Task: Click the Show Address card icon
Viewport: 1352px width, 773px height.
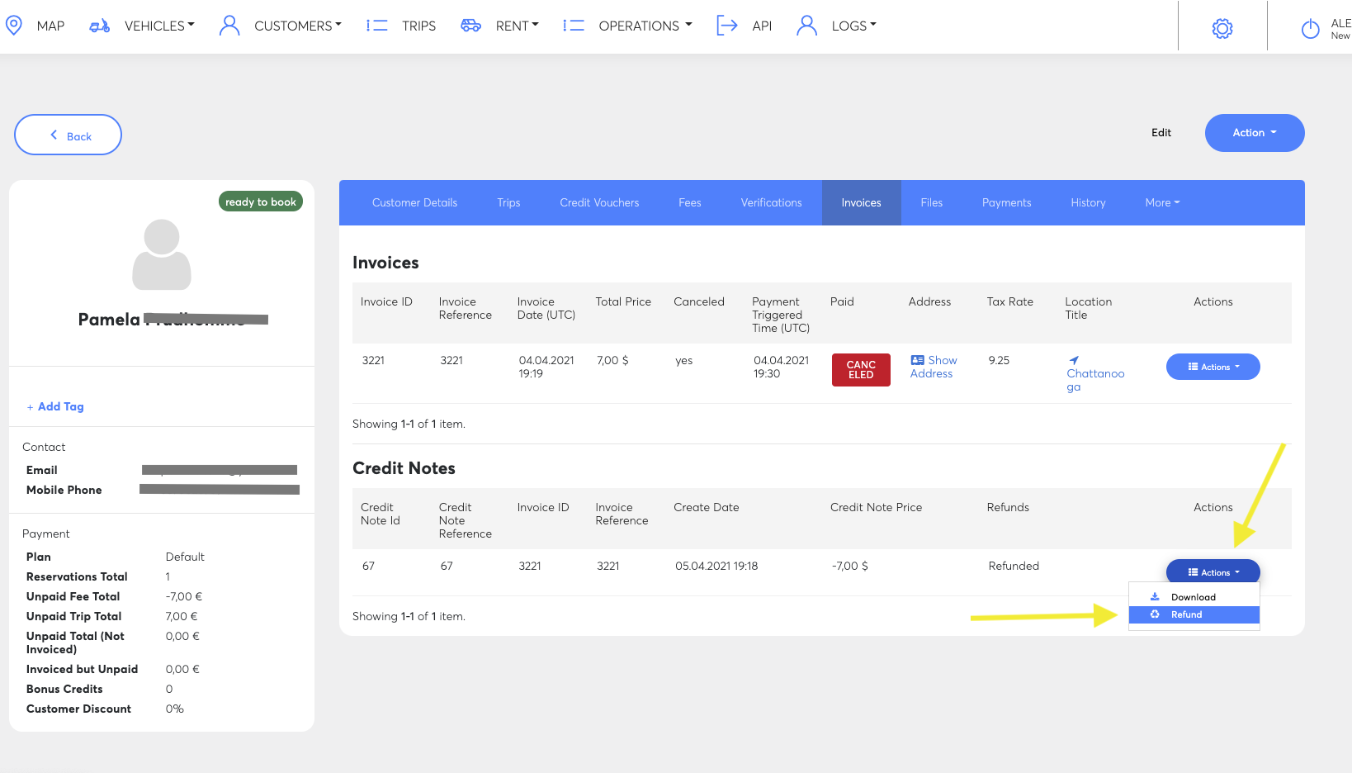Action: click(x=917, y=360)
